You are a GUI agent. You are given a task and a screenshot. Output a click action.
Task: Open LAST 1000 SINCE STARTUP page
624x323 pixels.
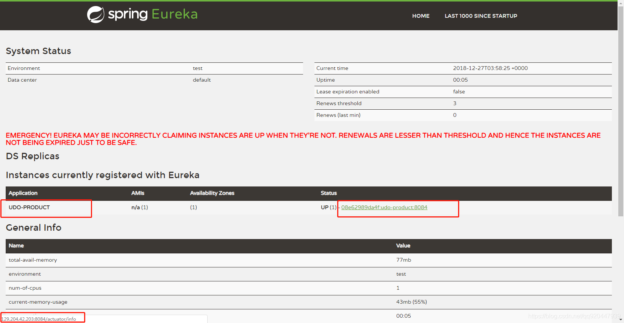(x=481, y=16)
